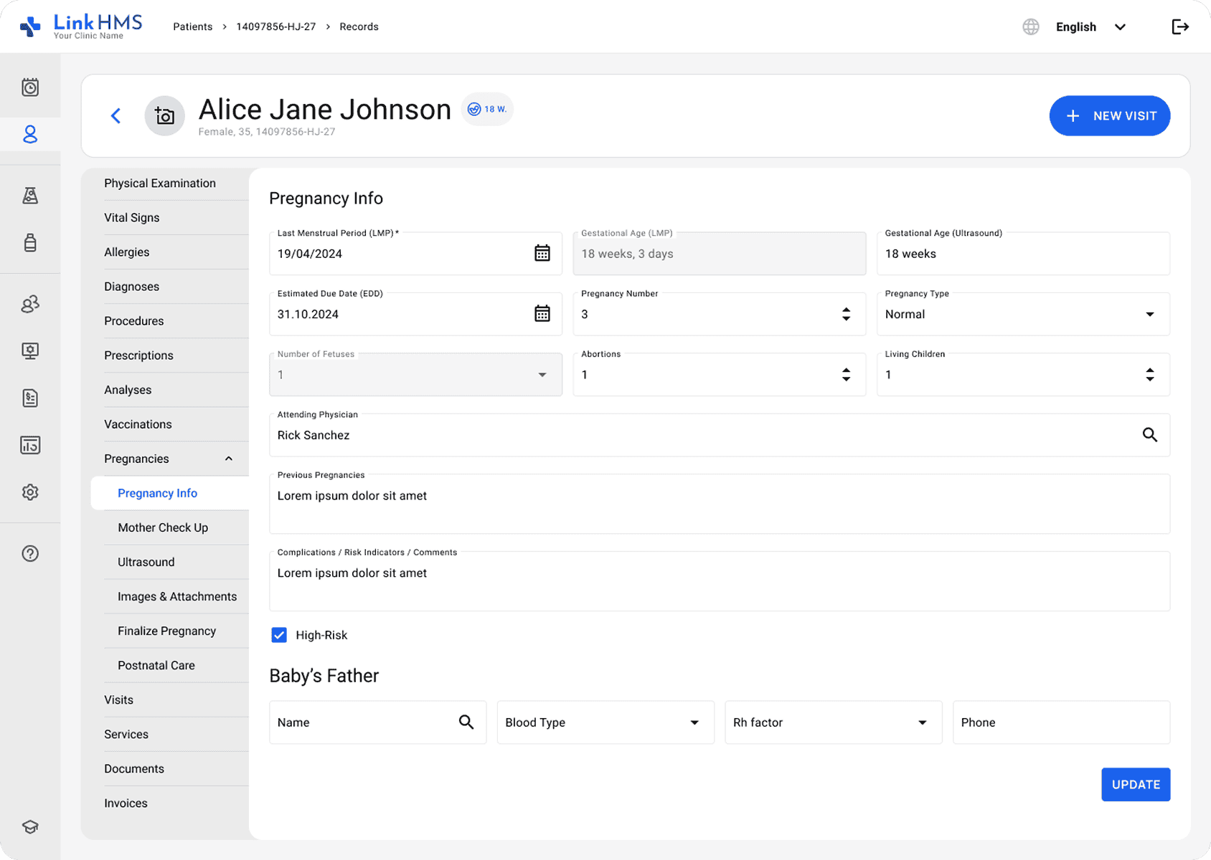Collapse the Pregnancies menu section
This screenshot has width=1211, height=860.
coord(229,459)
